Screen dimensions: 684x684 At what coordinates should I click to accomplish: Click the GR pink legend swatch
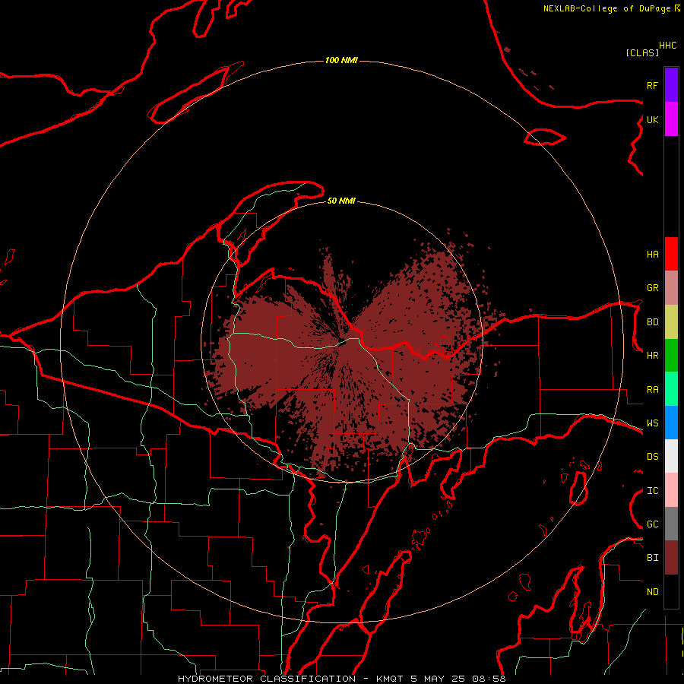671,288
